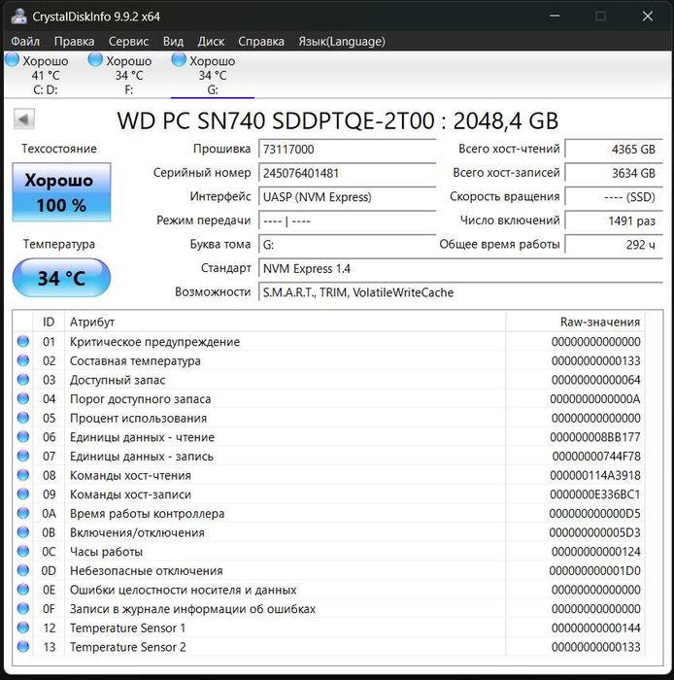Click the Режим передачи field
674x680 pixels.
click(347, 221)
